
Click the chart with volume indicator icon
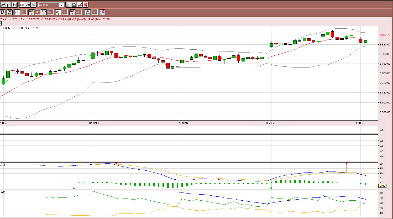point(80,5)
